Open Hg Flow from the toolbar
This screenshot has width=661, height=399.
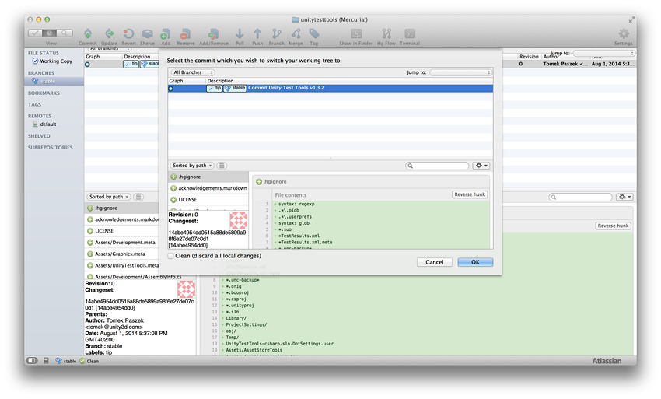coord(386,34)
